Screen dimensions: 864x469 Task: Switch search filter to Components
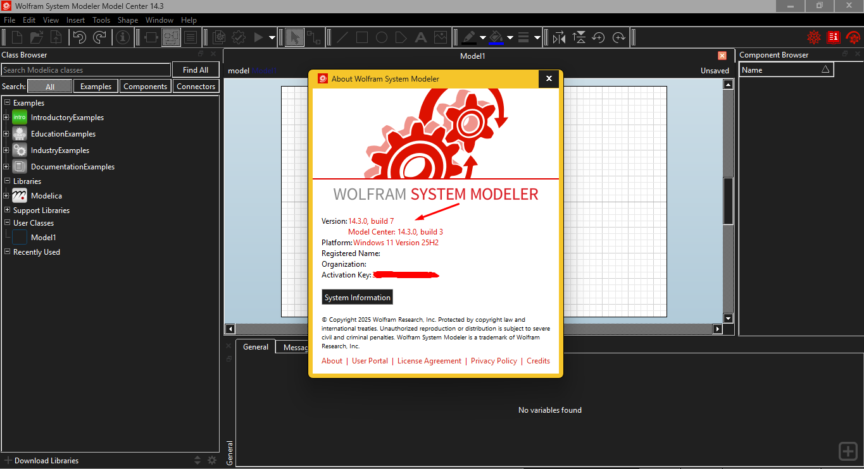click(x=145, y=85)
